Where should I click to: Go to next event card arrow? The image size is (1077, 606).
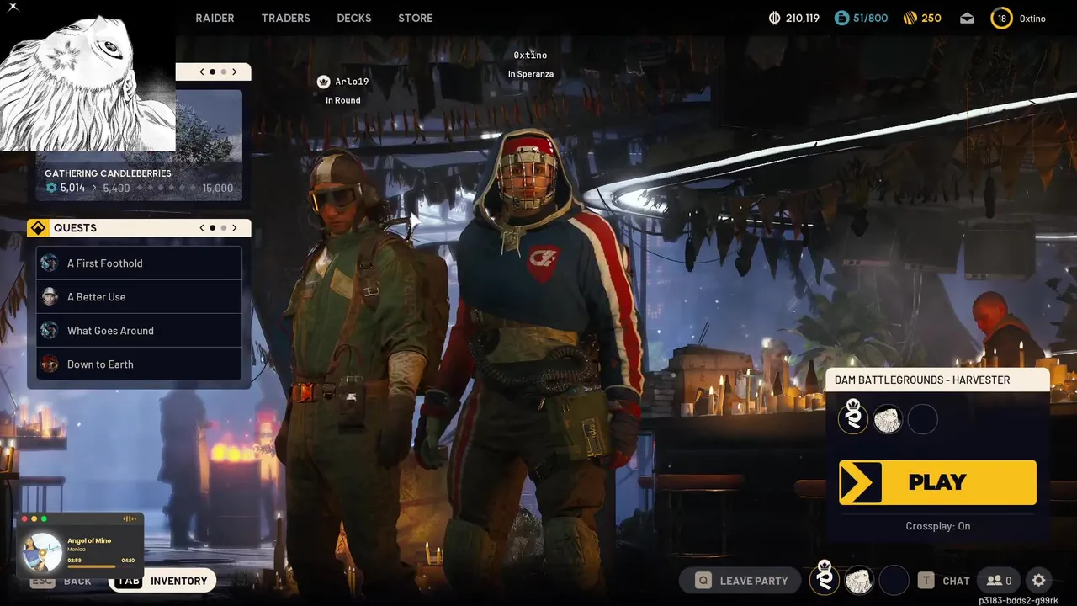coord(235,72)
